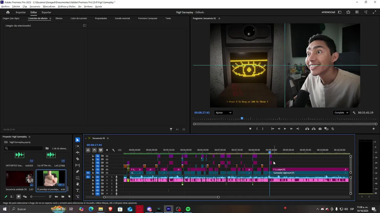Click the APRENDIZAJE workspace label
The width and height of the screenshot is (380, 213).
click(x=328, y=12)
